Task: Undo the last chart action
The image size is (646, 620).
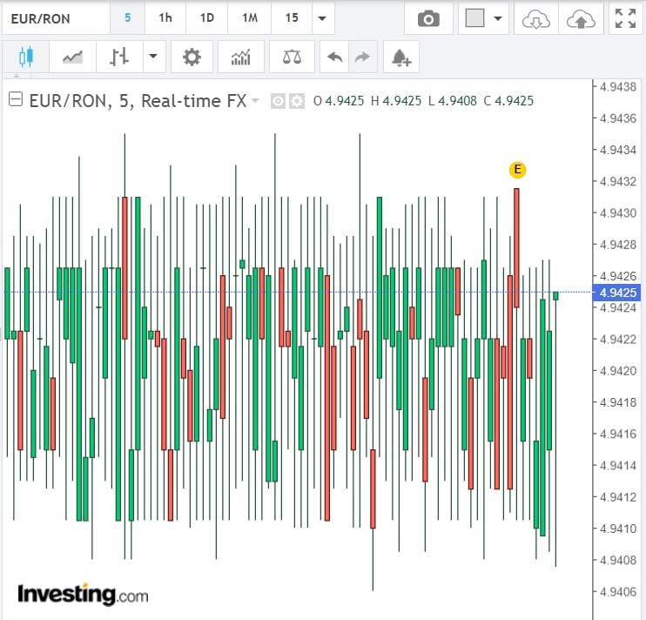Action: (334, 58)
